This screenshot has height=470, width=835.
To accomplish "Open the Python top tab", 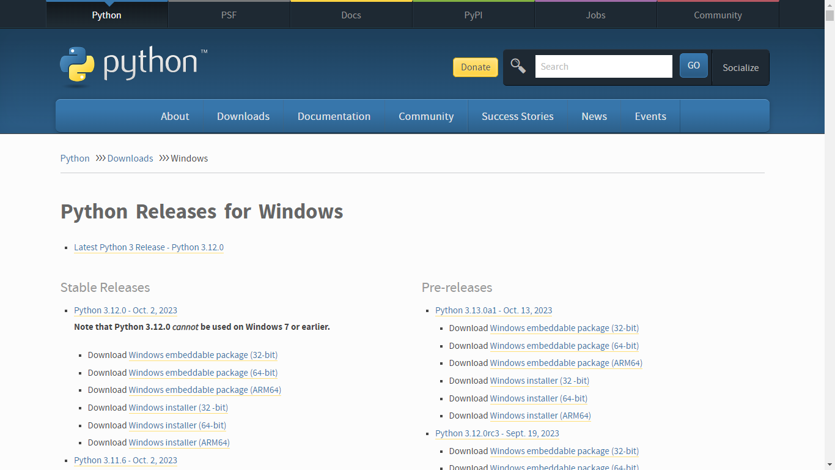I will (106, 15).
